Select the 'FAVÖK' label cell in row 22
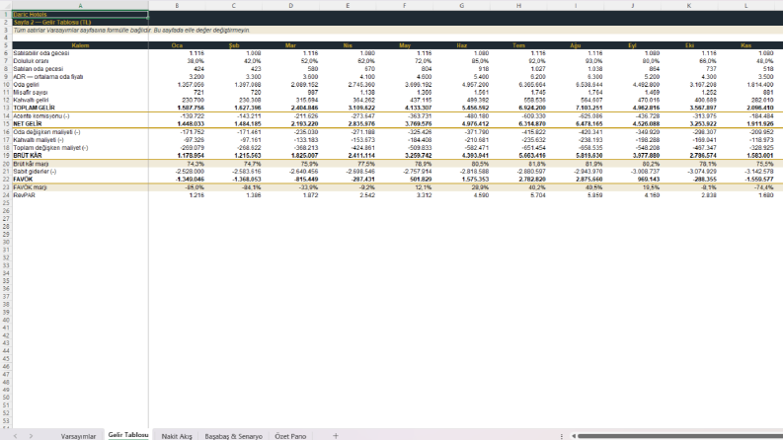 tap(80, 180)
